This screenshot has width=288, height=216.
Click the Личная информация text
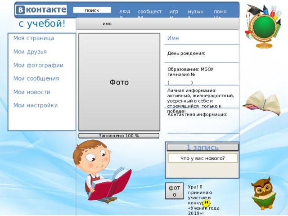point(201,101)
